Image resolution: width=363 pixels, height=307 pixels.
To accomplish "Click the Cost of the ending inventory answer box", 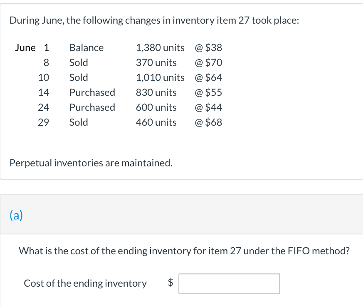I will tap(229, 284).
